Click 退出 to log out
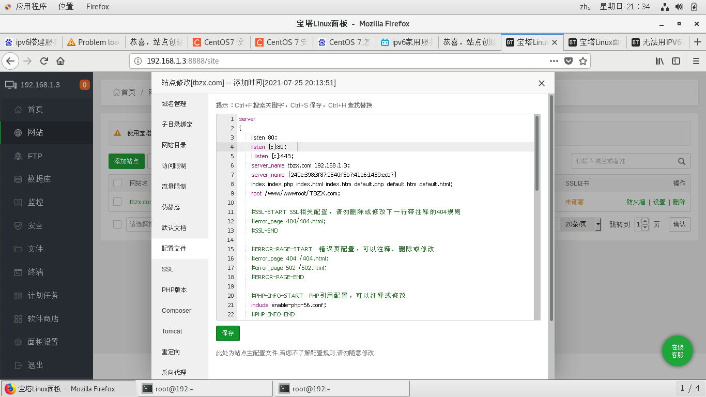This screenshot has width=706, height=397. click(x=47, y=365)
